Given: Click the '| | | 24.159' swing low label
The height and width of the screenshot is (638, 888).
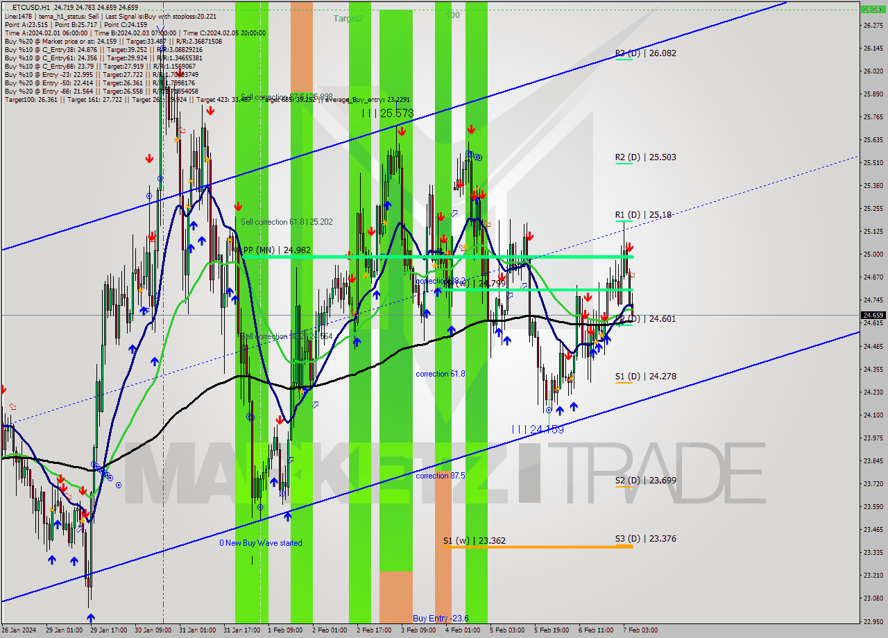Looking at the screenshot, I should point(538,429).
